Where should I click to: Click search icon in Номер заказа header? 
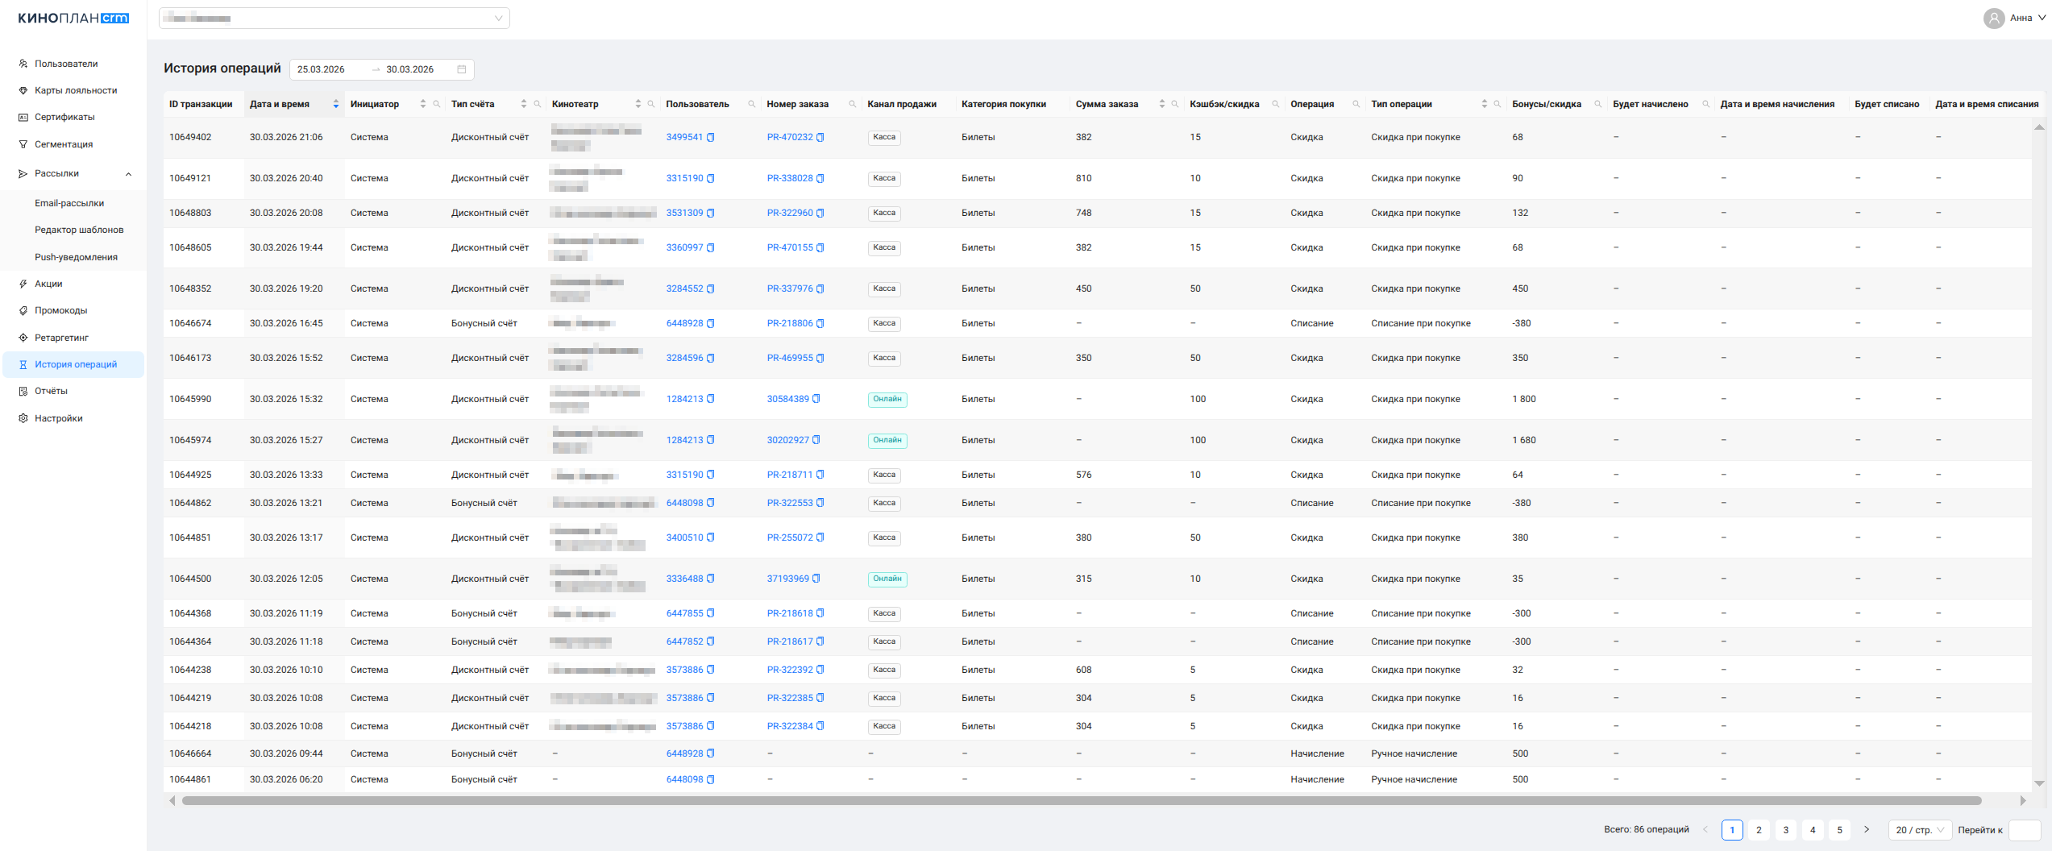click(x=853, y=104)
